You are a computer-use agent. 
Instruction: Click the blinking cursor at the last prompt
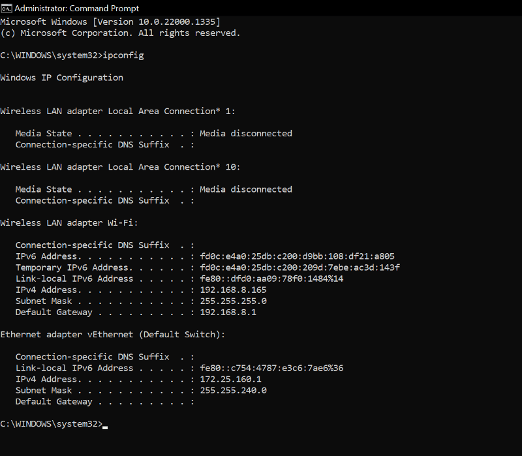pyautogui.click(x=105, y=427)
